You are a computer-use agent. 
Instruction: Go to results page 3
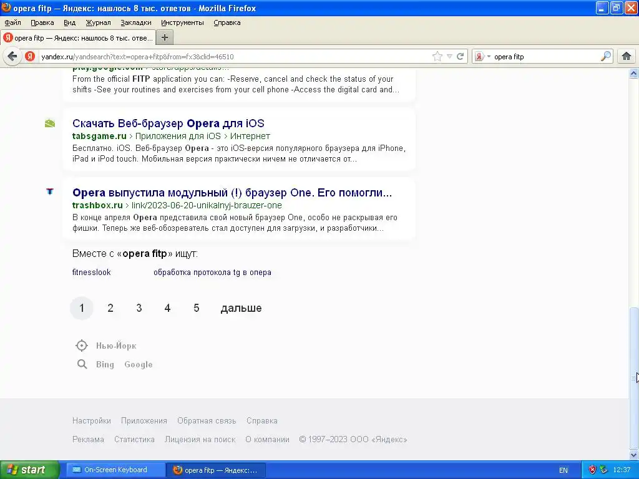point(139,308)
